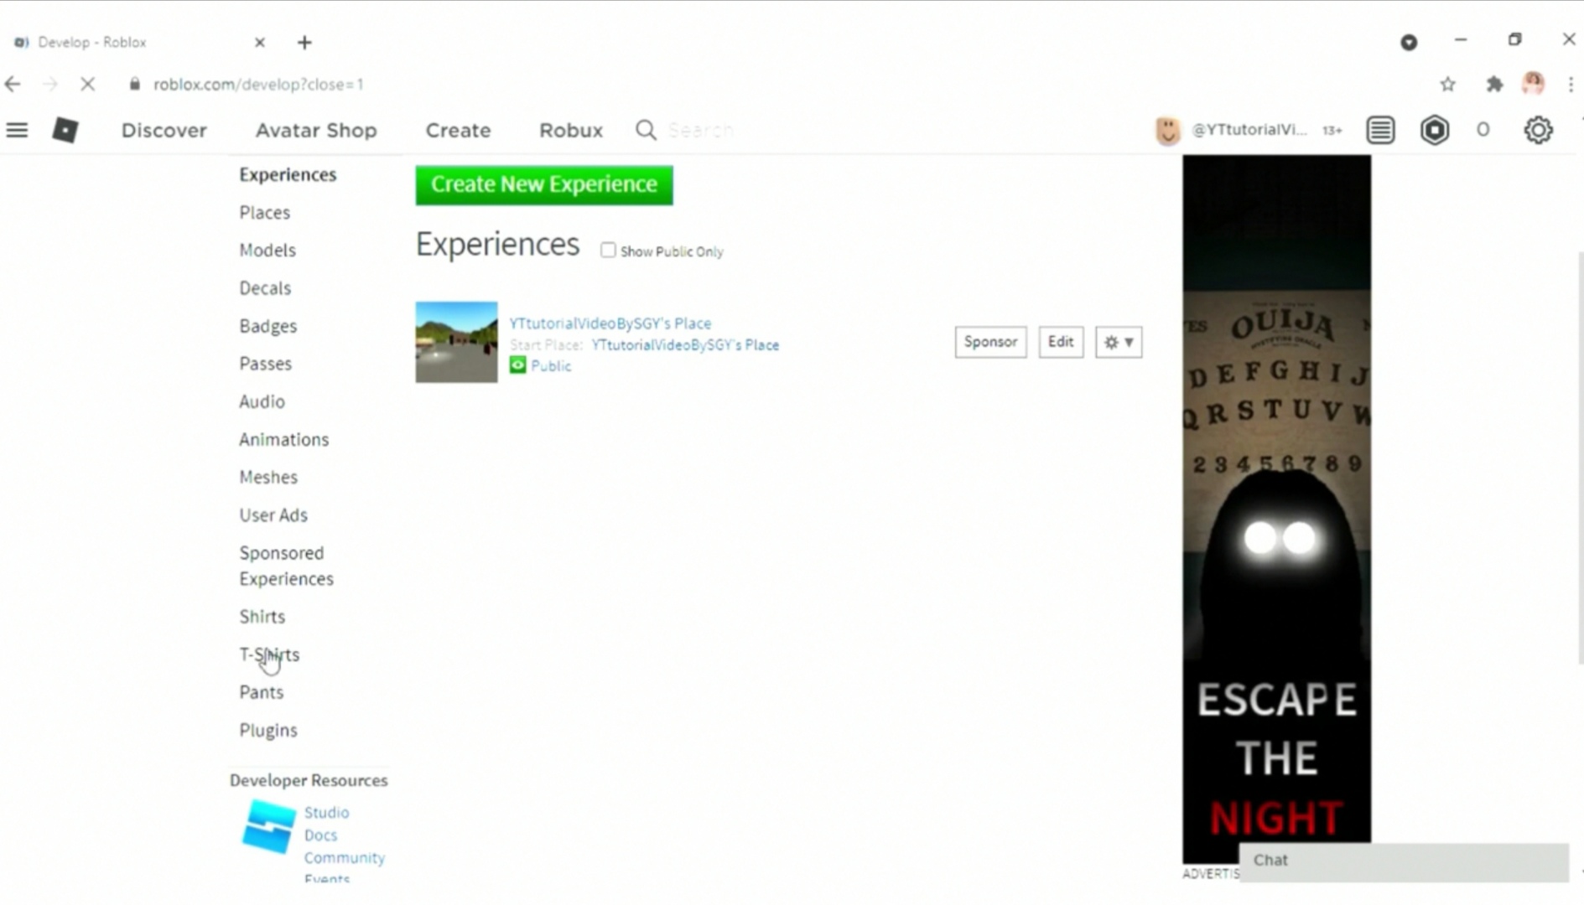Select Models in the sidebar
Screen dimensions: 1584x905
267,251
